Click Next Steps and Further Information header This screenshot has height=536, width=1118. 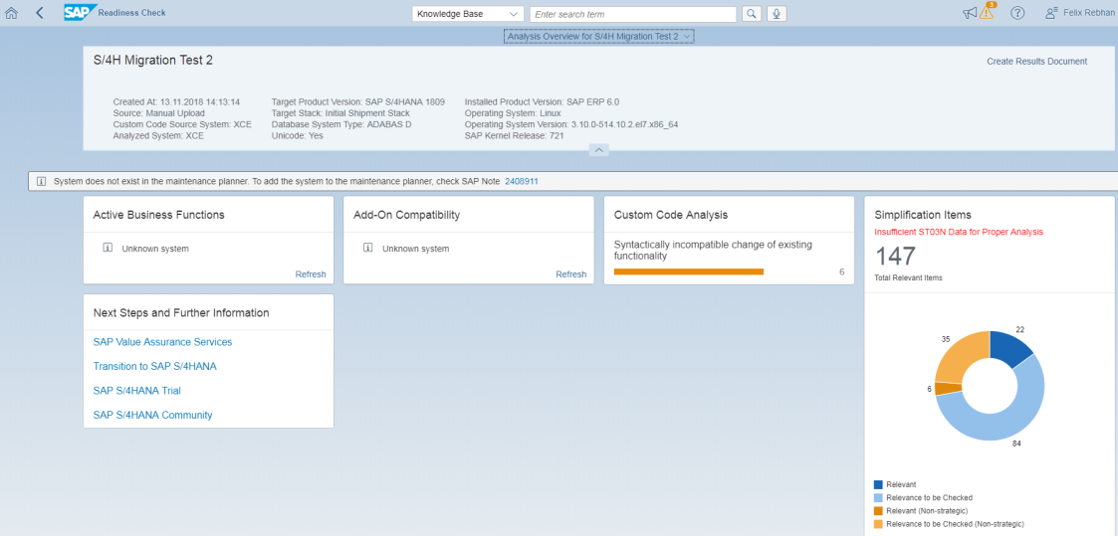[x=181, y=312]
